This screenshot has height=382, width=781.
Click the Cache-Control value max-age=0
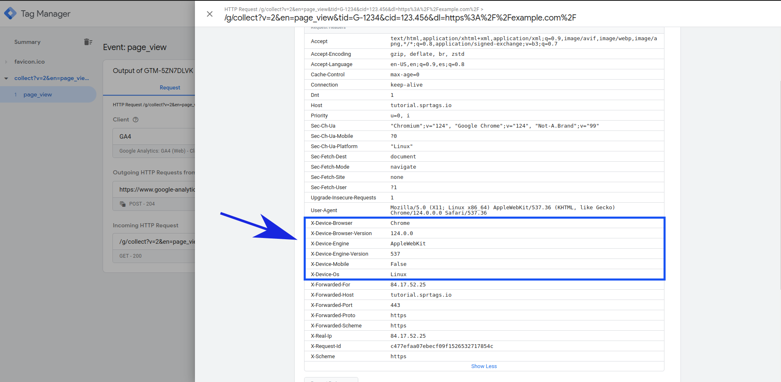pyautogui.click(x=405, y=75)
